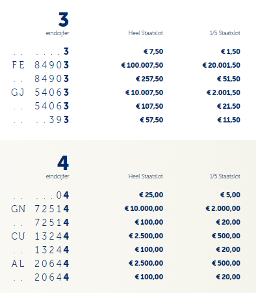Click the large eindcijfer 3 heading
256x293 pixels.
(64, 20)
